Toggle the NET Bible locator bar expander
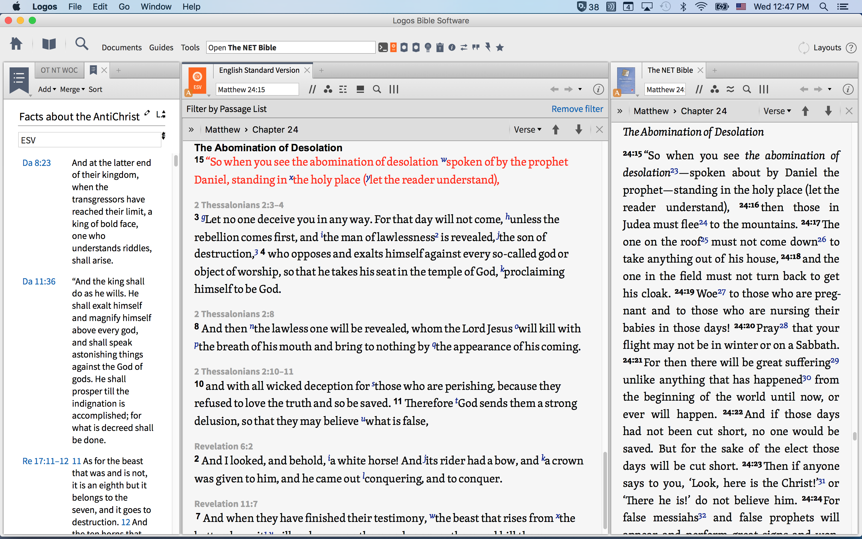Image resolution: width=862 pixels, height=539 pixels. pos(620,111)
